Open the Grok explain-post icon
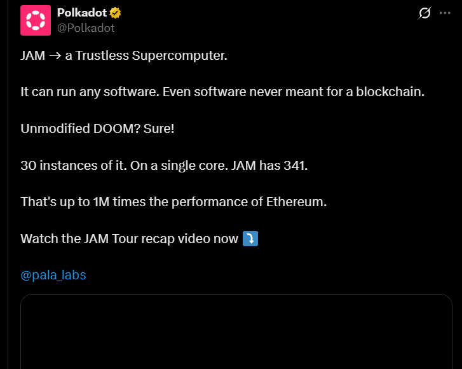Screen dimensions: 462x369 (425, 13)
